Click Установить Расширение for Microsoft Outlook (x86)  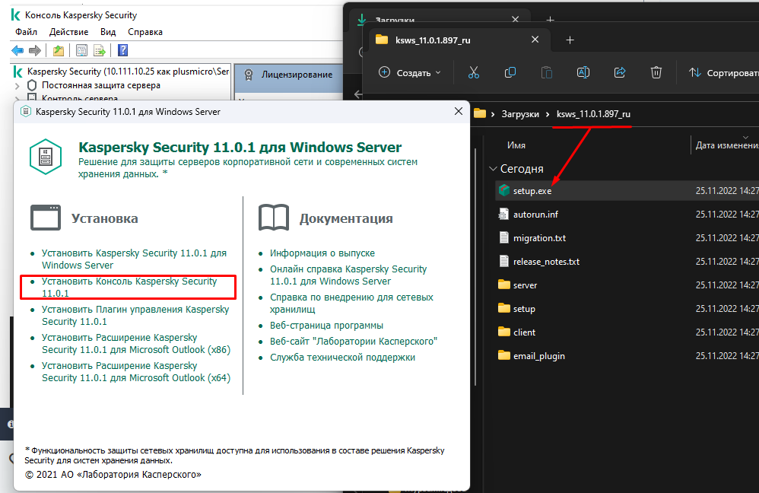(135, 343)
